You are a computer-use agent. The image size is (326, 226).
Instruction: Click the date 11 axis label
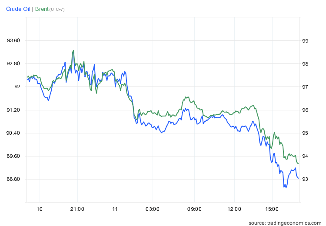(115, 209)
